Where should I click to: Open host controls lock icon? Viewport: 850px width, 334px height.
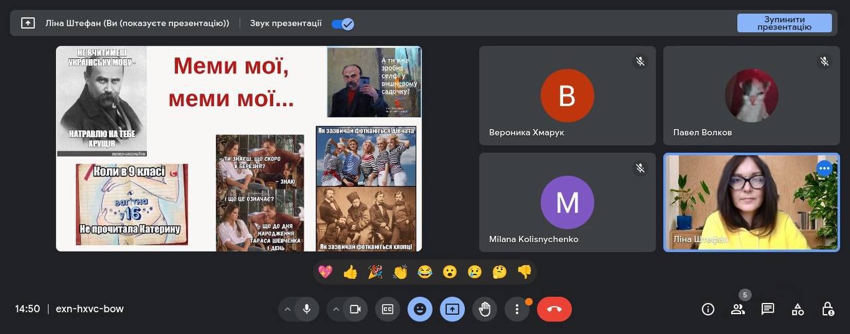point(827,309)
